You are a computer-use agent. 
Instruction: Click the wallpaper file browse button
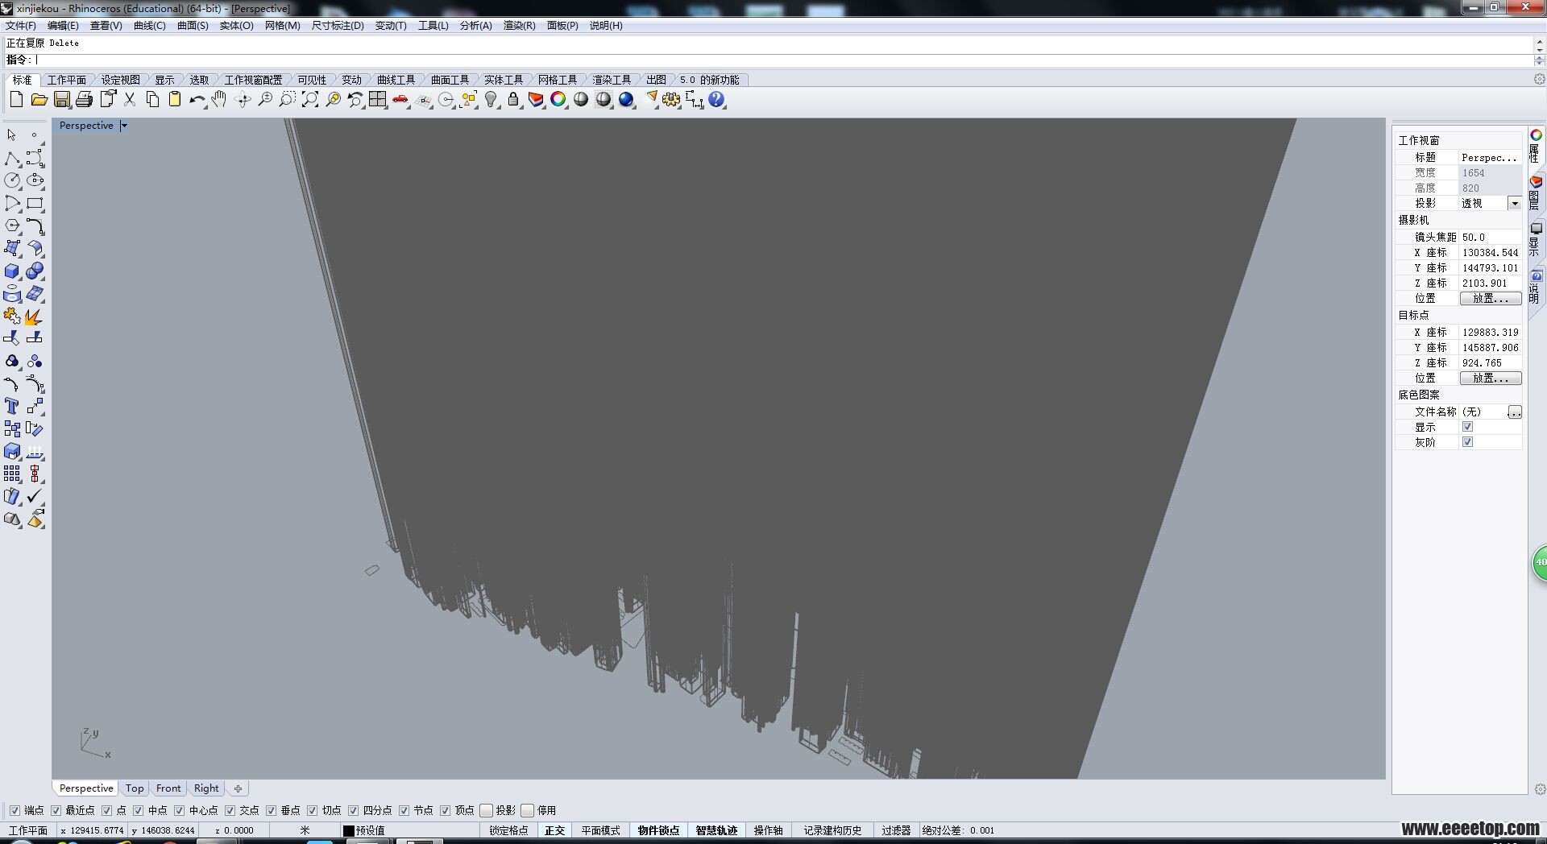(x=1515, y=412)
